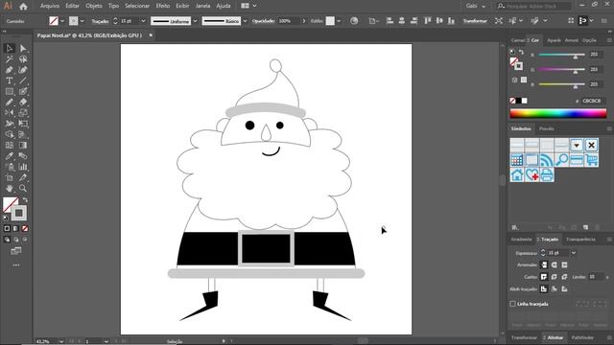Set butt cap in Arremate row

pyautogui.click(x=544, y=264)
